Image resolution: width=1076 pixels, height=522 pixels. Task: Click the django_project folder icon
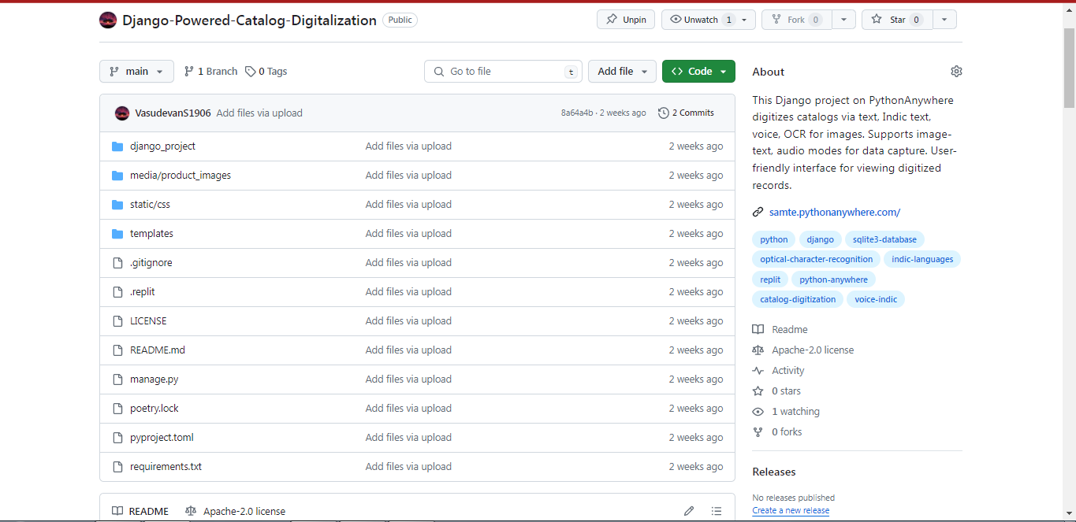click(117, 146)
